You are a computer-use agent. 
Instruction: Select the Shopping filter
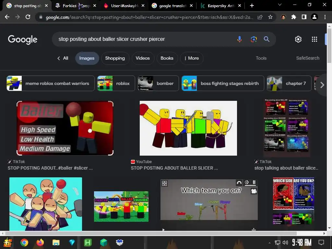point(115,58)
